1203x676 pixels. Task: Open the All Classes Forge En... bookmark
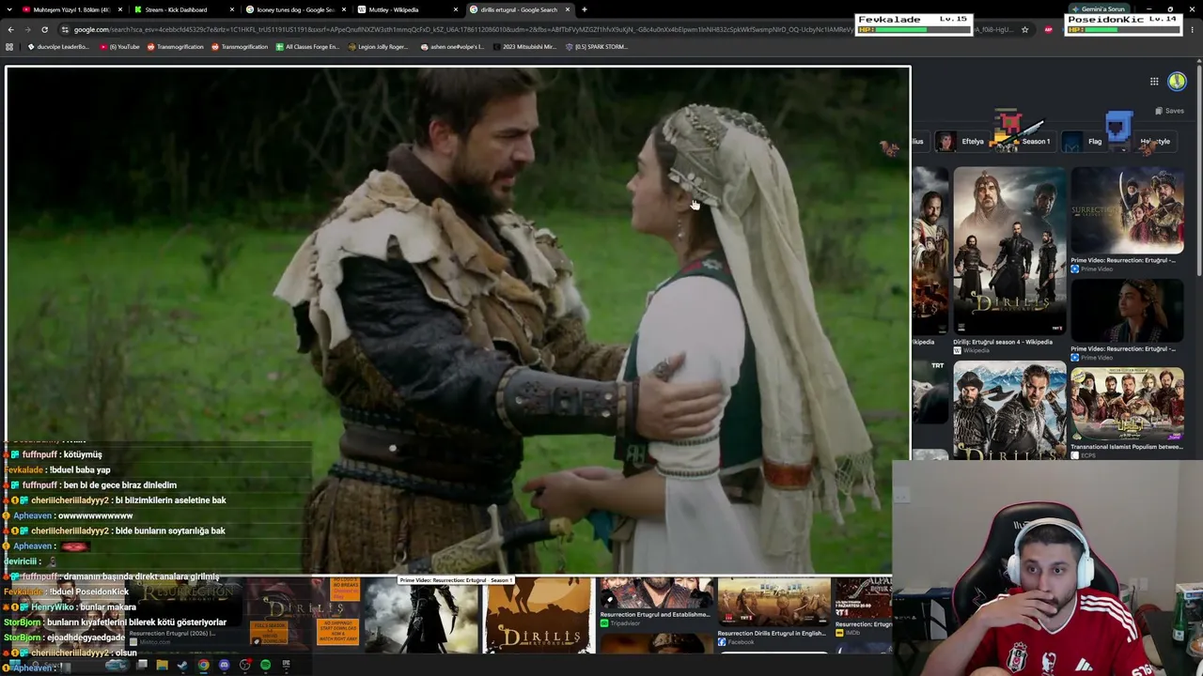307,47
